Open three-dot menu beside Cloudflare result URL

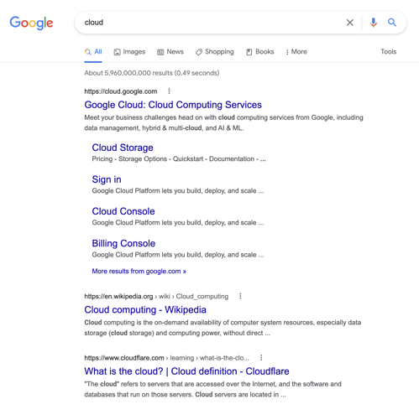(x=261, y=357)
